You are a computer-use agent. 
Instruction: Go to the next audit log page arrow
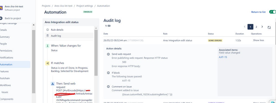[x=262, y=27]
